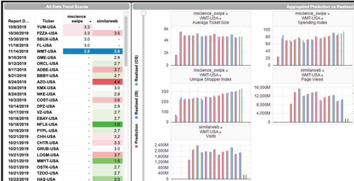This screenshot has width=354, height=181.
Task: Click the blue Realized (IS) legend dot
Action: tap(136, 117)
